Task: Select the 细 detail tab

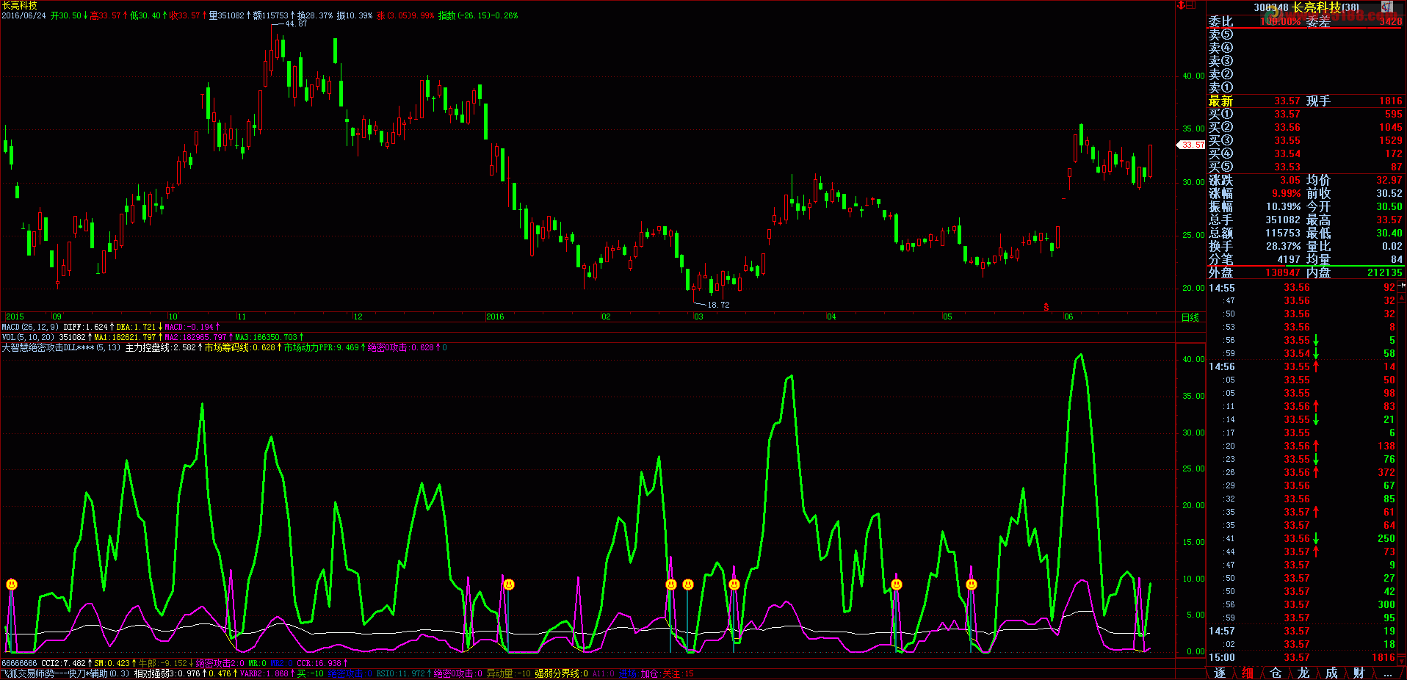Action: point(1248,673)
